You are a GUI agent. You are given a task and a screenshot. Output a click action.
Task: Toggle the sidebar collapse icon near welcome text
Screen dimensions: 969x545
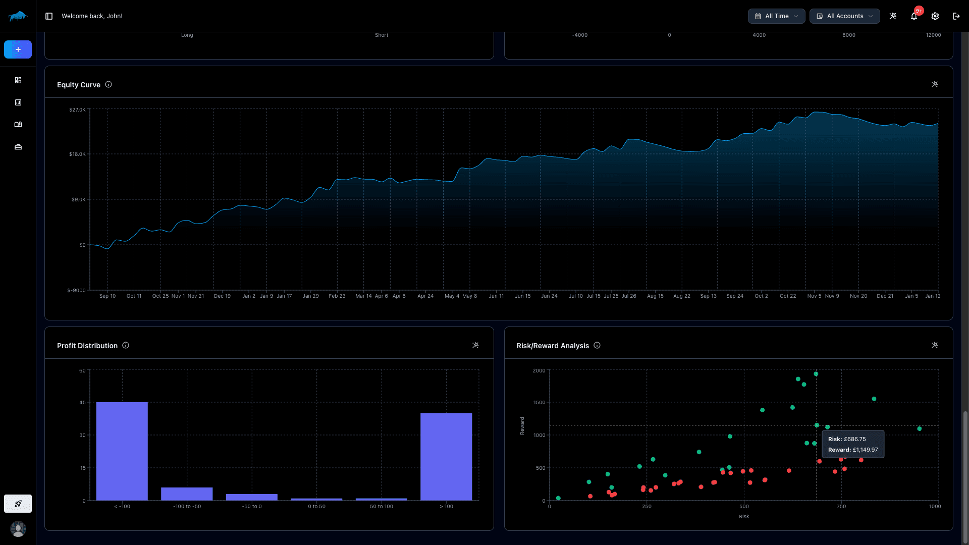(x=48, y=16)
